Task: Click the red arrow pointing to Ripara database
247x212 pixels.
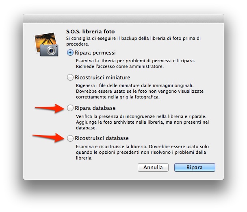Action: [50, 108]
